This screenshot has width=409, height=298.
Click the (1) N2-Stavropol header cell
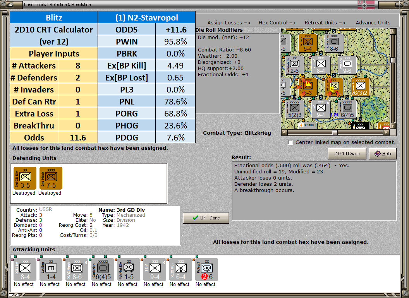pos(146,17)
